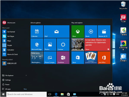Switch the ENG input language indicator
129x97 pixels.
point(118,94)
